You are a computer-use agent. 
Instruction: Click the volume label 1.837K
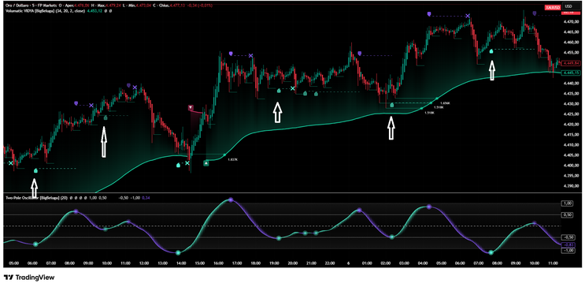pos(233,159)
